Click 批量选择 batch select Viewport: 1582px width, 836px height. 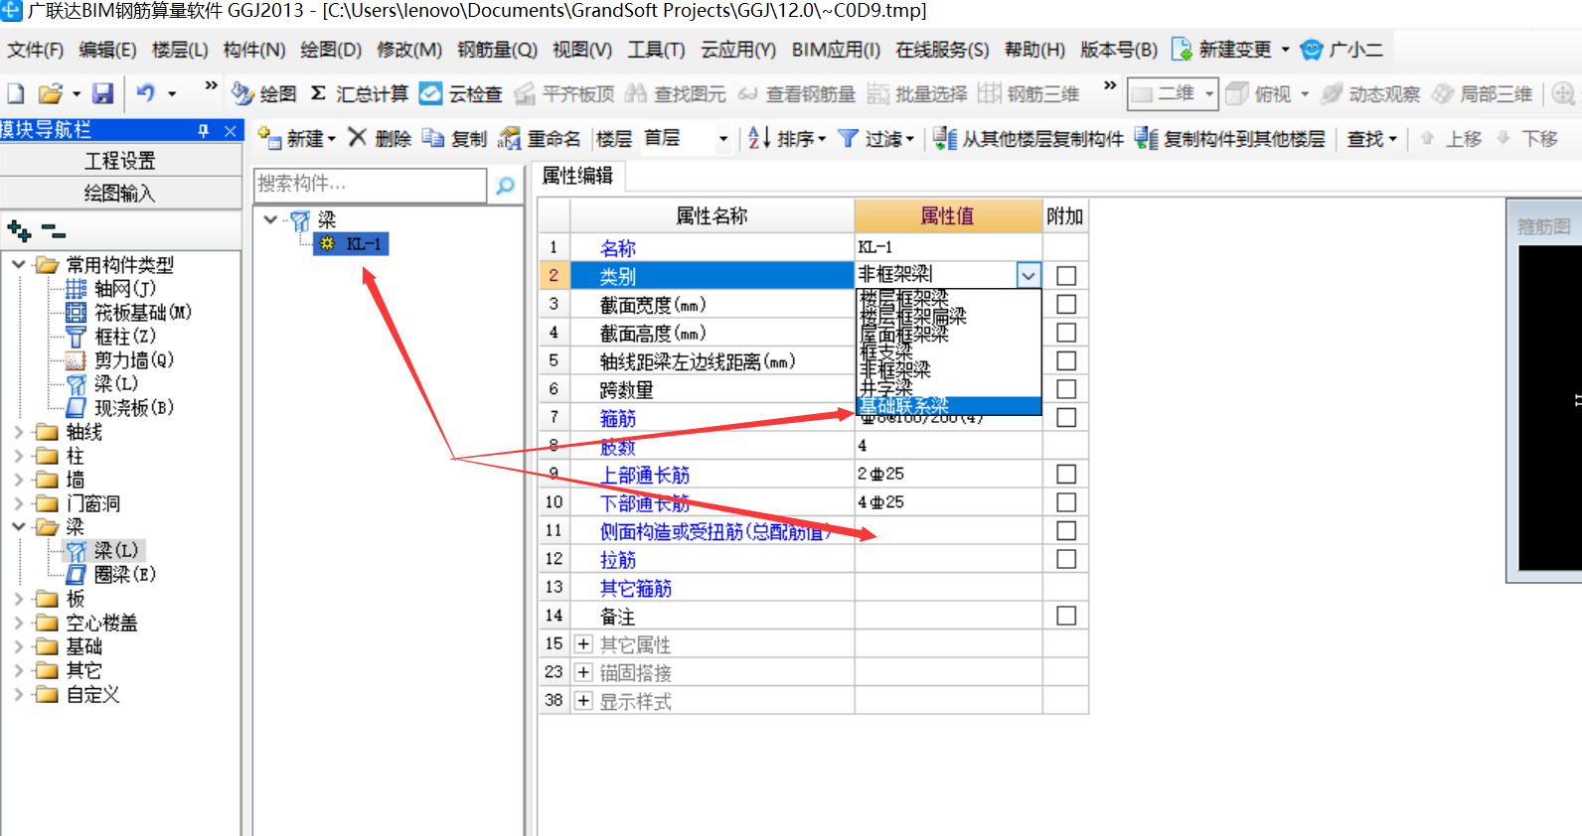coord(917,93)
